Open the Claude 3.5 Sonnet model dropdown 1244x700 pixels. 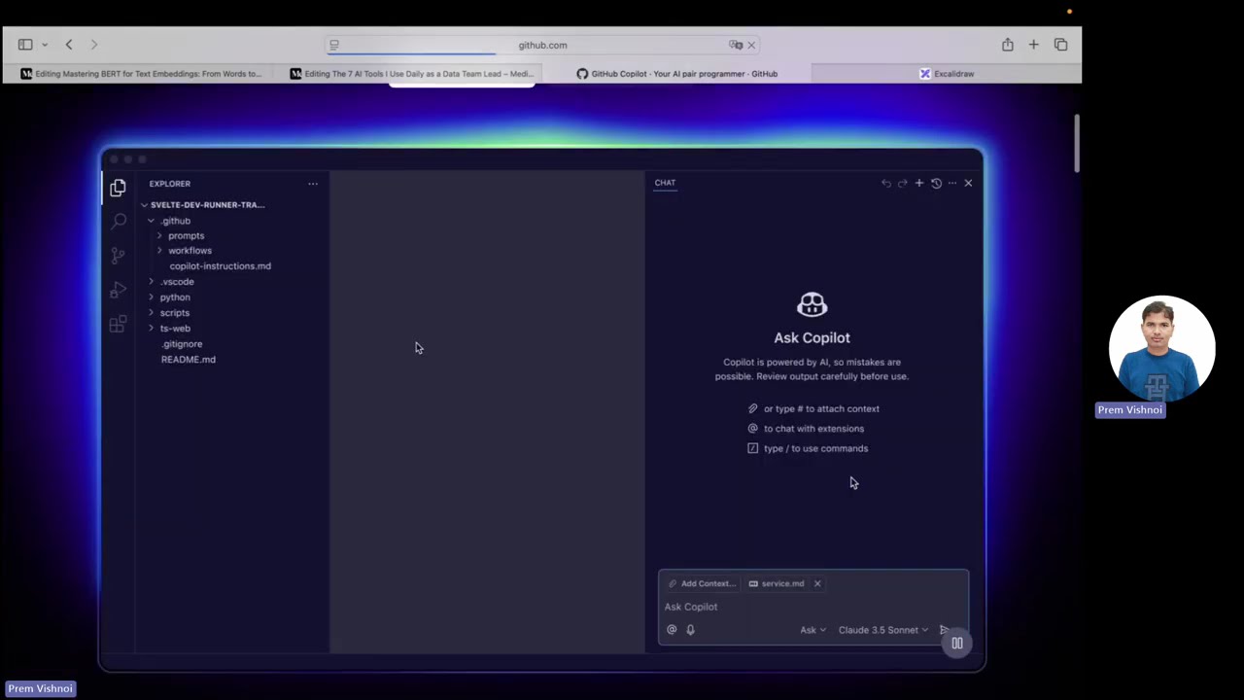[x=882, y=630]
